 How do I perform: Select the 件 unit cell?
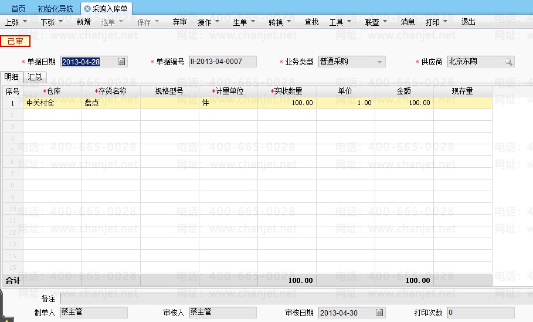click(x=228, y=103)
